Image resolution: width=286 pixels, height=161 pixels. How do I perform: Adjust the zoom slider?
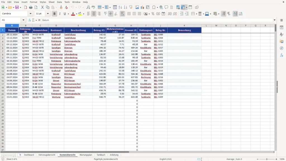(267, 159)
